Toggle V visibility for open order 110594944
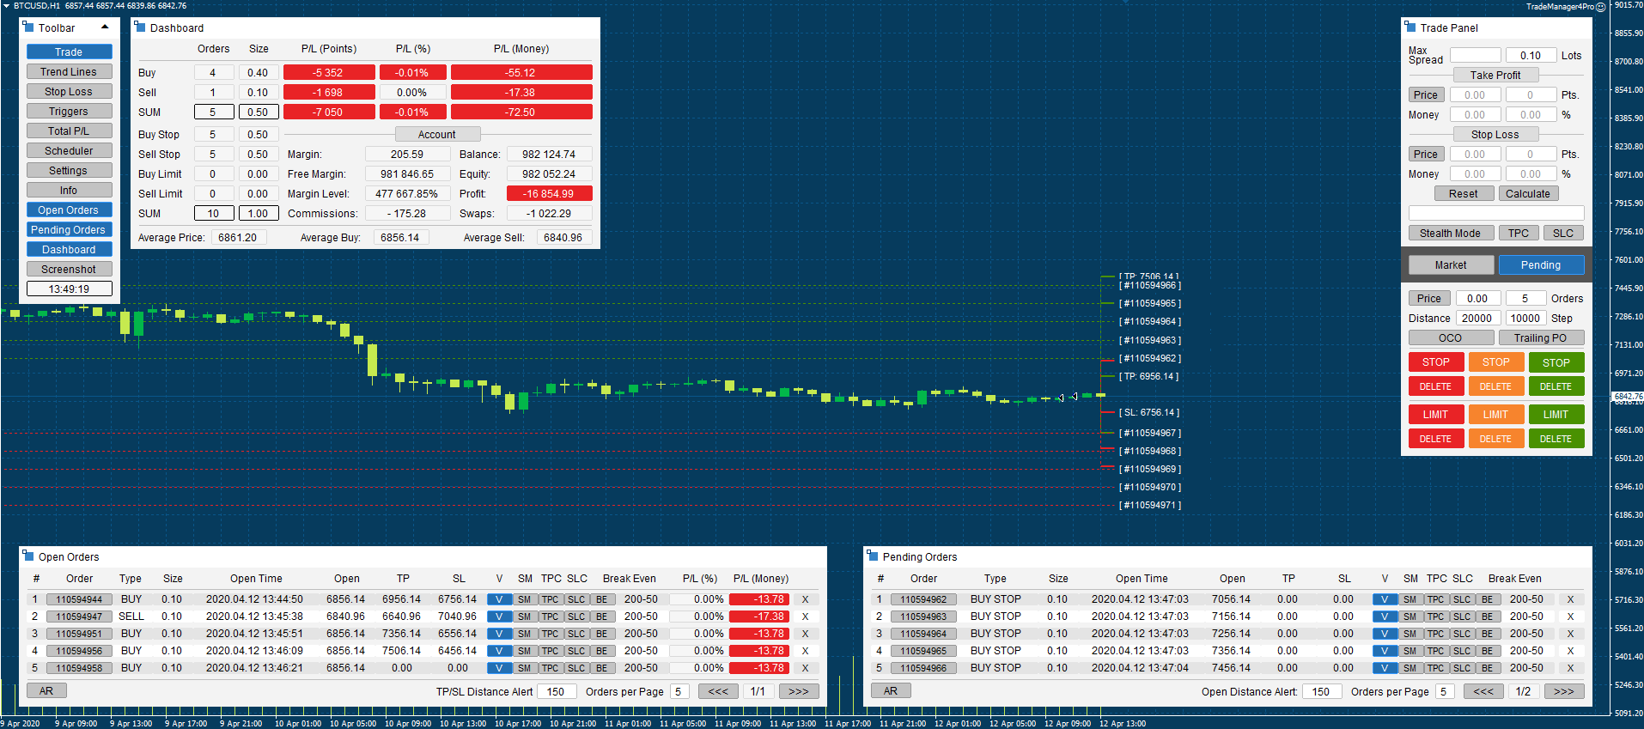1644x729 pixels. click(499, 599)
